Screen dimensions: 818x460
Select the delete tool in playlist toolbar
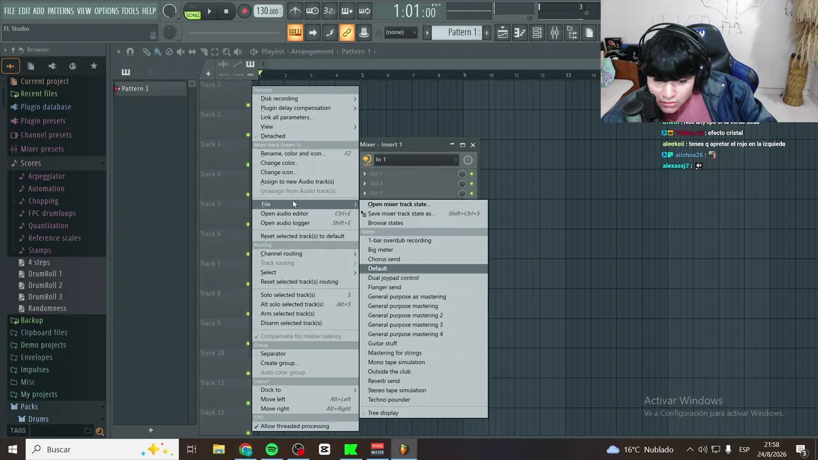pos(169,52)
